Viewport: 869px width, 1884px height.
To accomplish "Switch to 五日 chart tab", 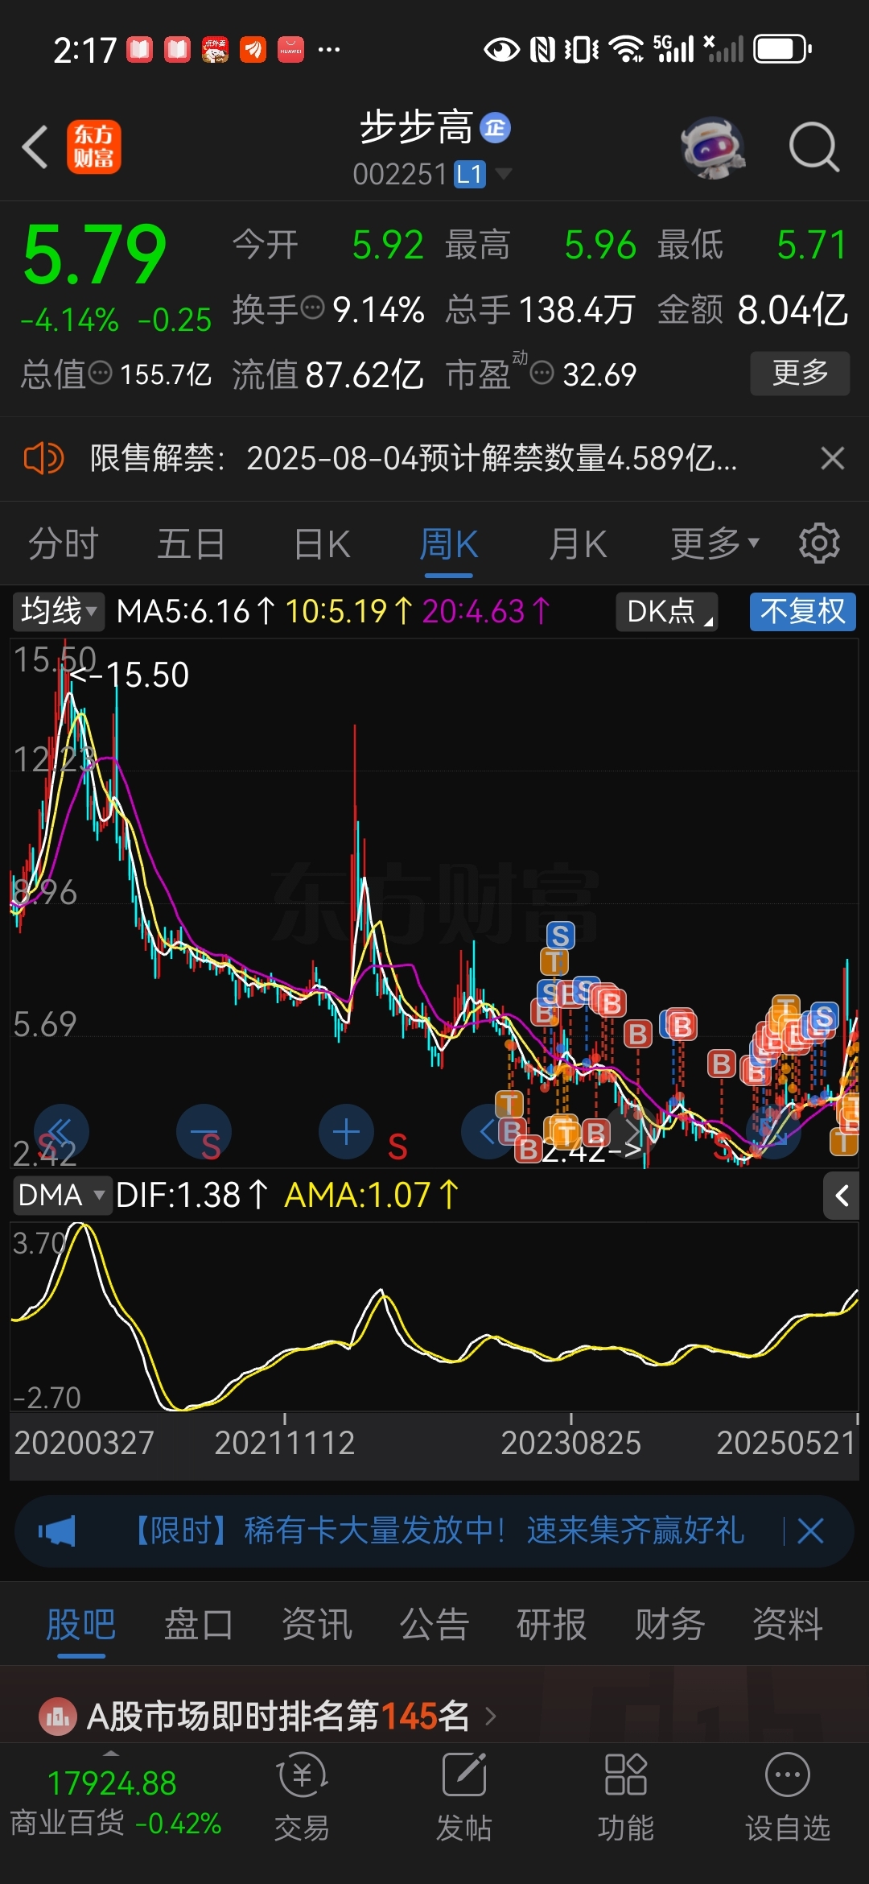I will coord(192,544).
